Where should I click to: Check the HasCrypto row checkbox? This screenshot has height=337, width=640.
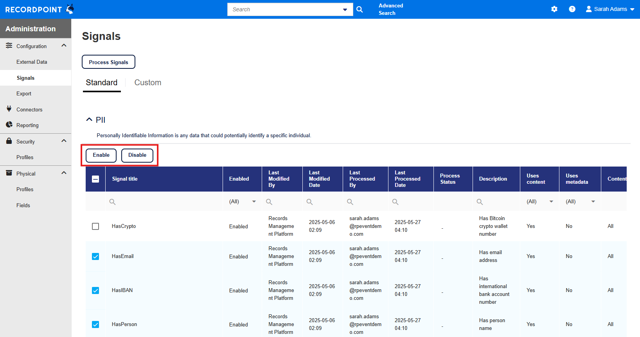tap(95, 226)
